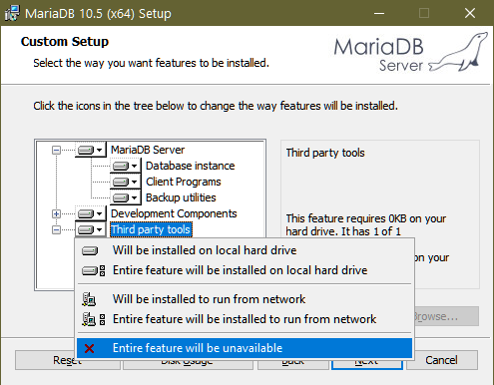The image size is (494, 385).
Task: Collapse the Third party tools tree node
Action: pos(56,229)
